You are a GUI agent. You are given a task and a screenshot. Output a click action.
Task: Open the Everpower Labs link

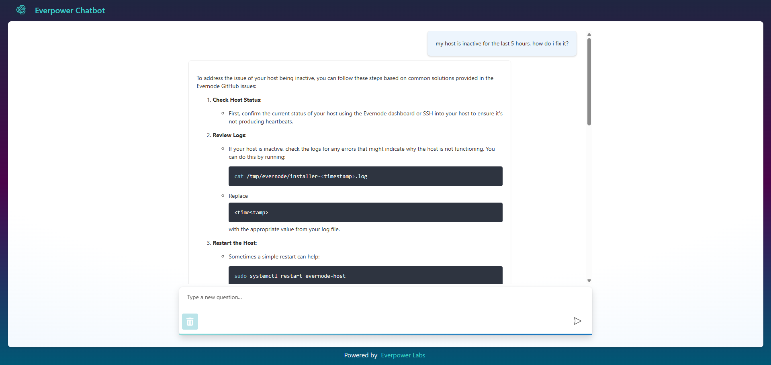403,355
